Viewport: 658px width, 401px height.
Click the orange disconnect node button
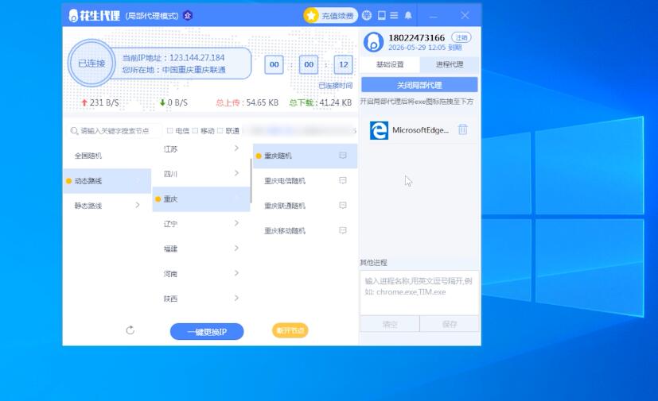click(290, 330)
